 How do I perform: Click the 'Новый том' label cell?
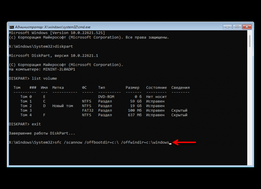click(63, 106)
